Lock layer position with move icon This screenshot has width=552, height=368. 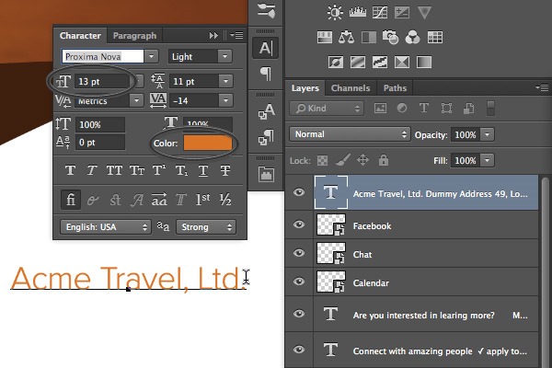(363, 160)
